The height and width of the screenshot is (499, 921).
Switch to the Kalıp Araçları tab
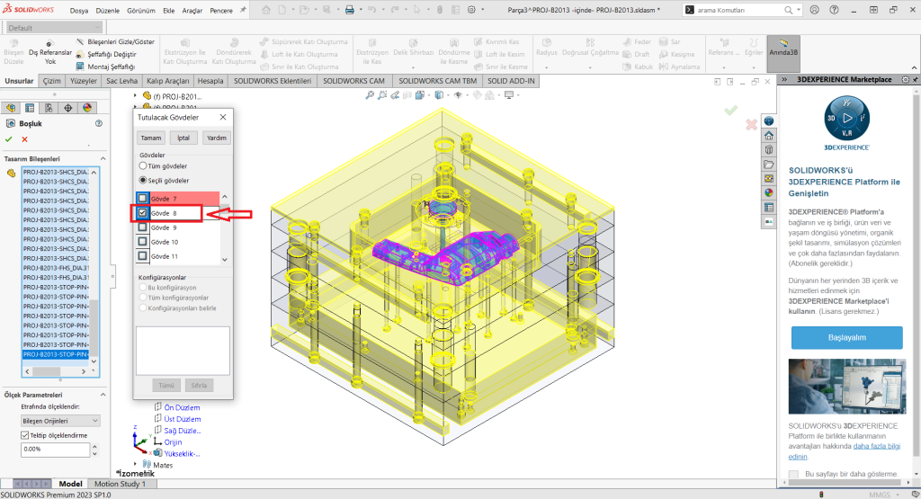tap(166, 81)
